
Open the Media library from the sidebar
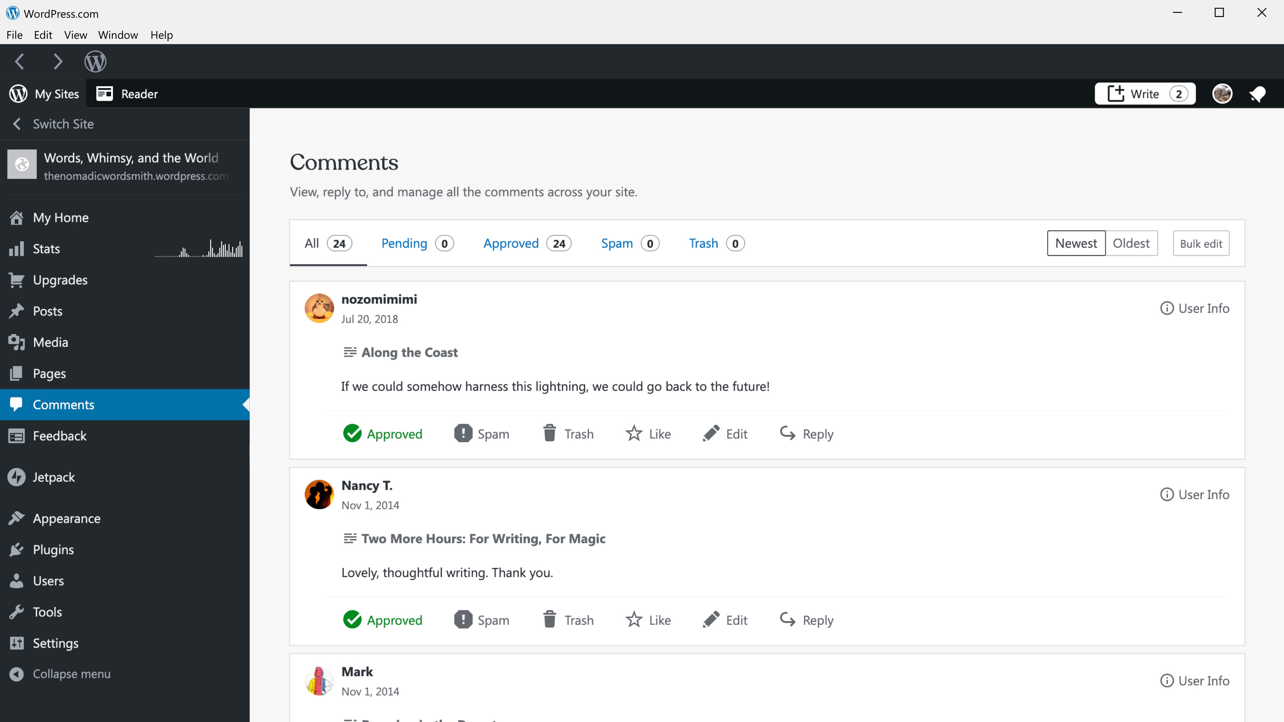[50, 342]
